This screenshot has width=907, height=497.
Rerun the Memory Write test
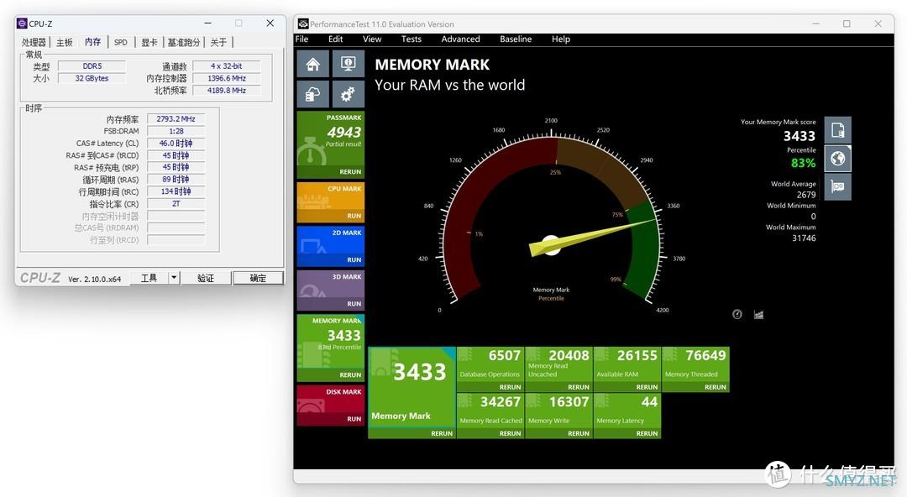click(x=579, y=433)
